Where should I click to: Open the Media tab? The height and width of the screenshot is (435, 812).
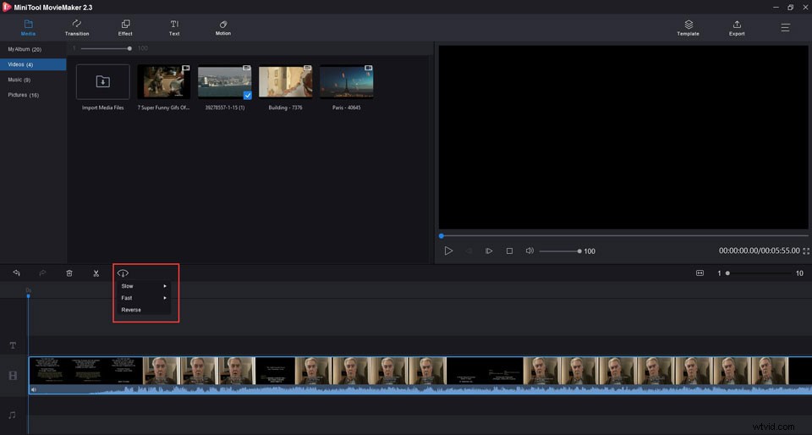click(x=28, y=27)
